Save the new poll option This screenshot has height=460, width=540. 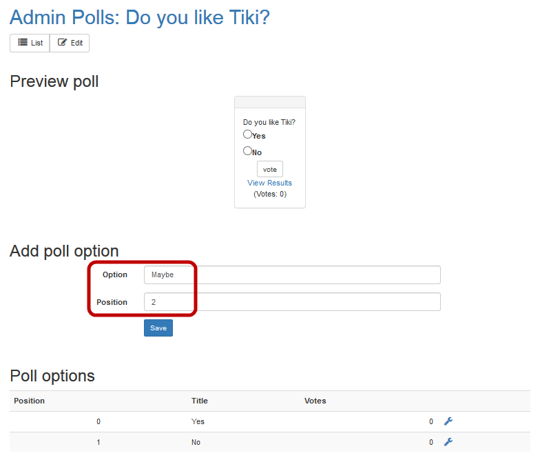pos(158,328)
